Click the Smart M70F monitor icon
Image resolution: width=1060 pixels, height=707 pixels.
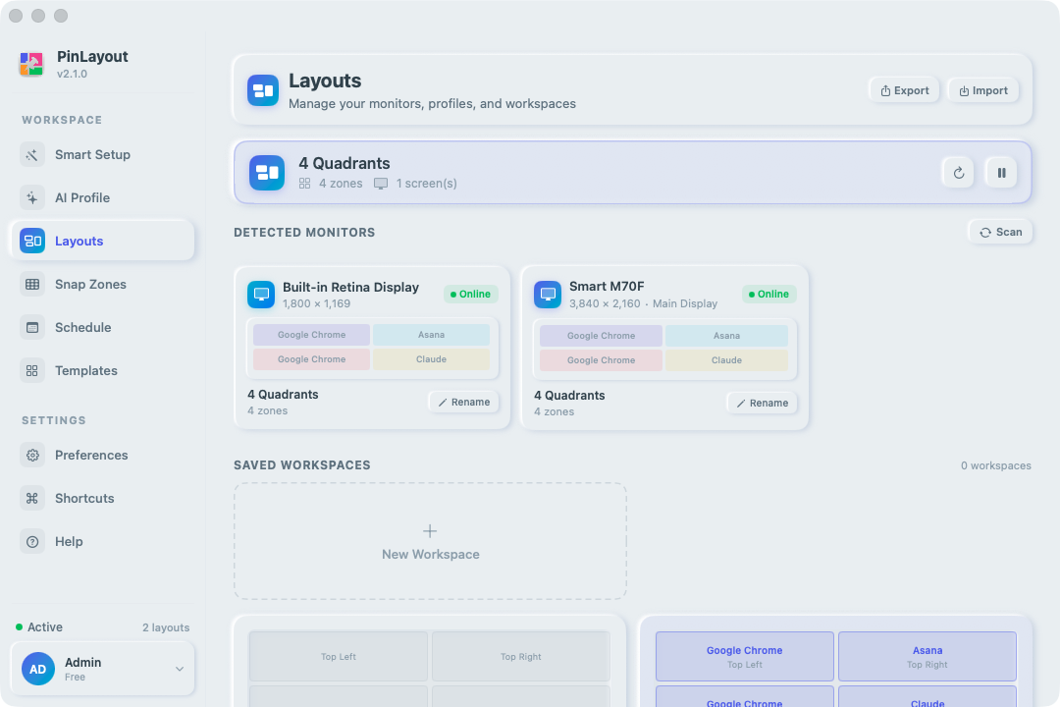coord(548,295)
